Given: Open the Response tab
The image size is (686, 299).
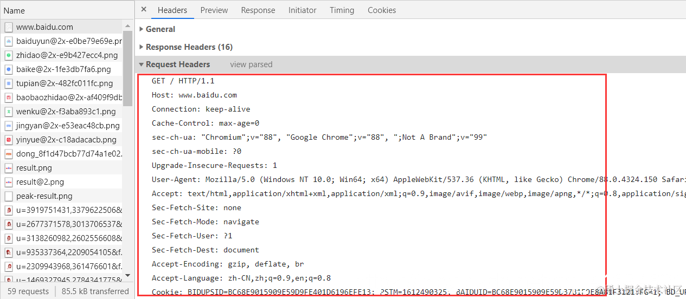Looking at the screenshot, I should [x=258, y=10].
